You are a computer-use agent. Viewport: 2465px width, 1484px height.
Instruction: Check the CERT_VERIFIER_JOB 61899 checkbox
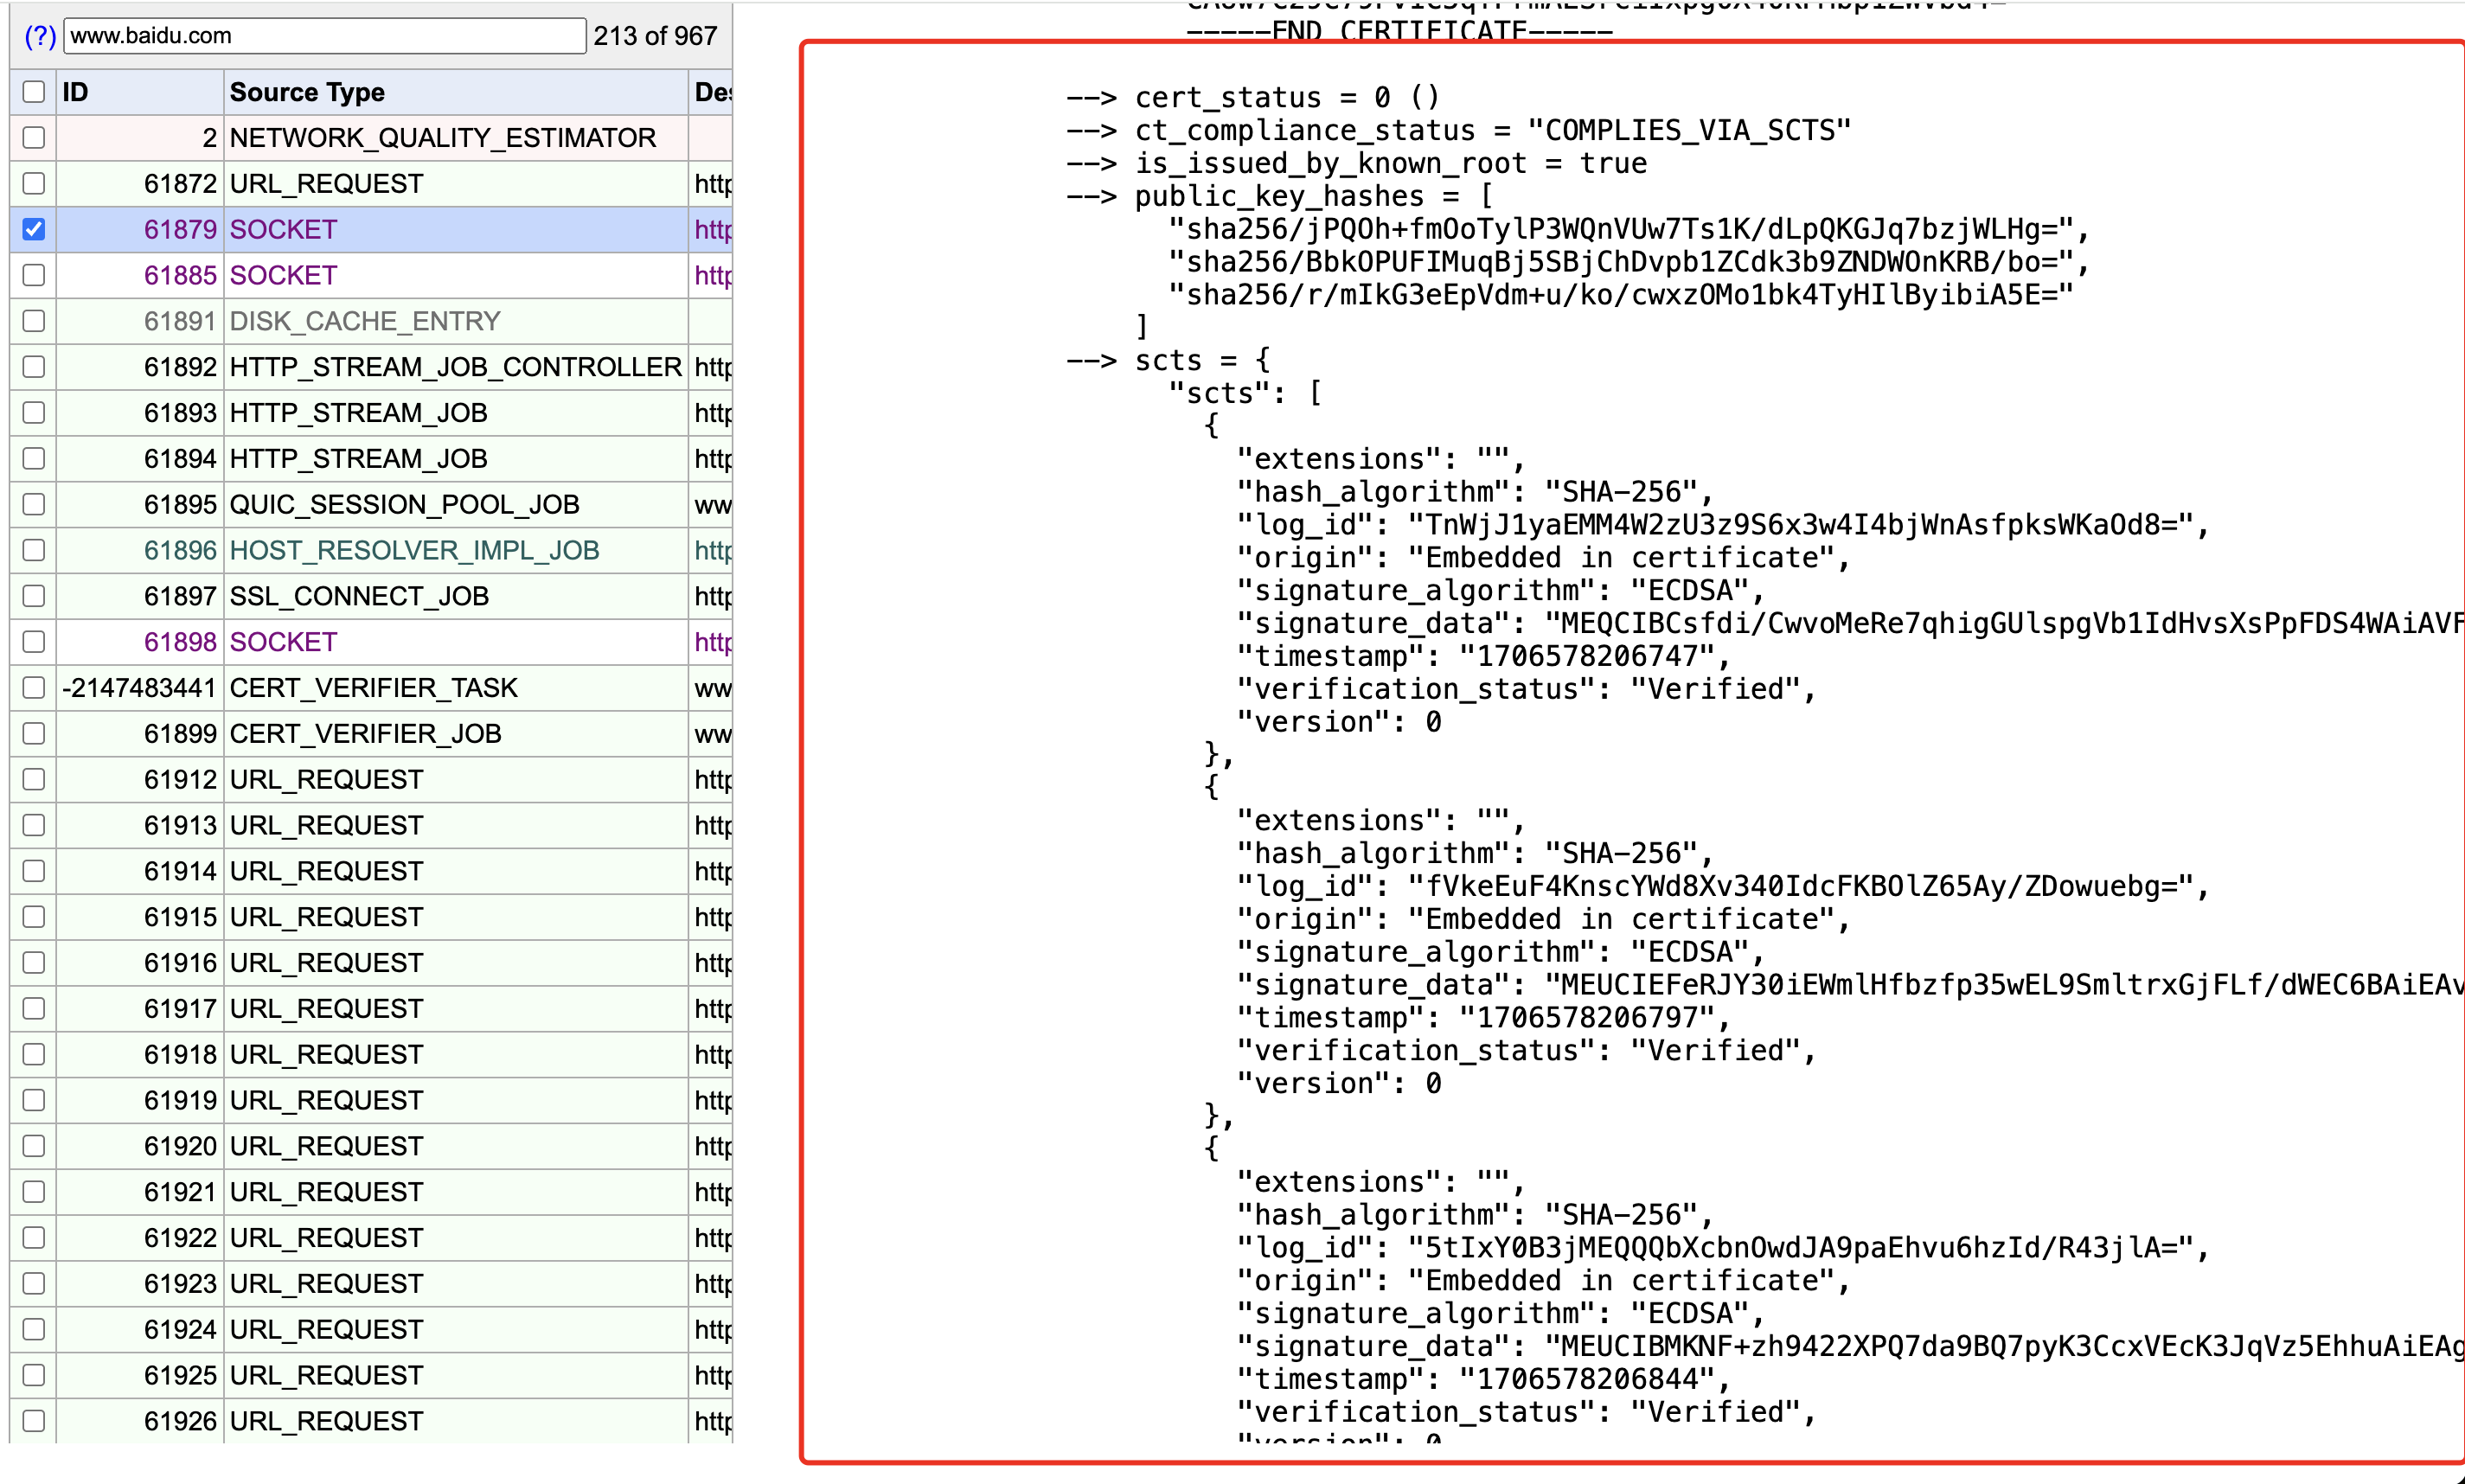[x=34, y=734]
